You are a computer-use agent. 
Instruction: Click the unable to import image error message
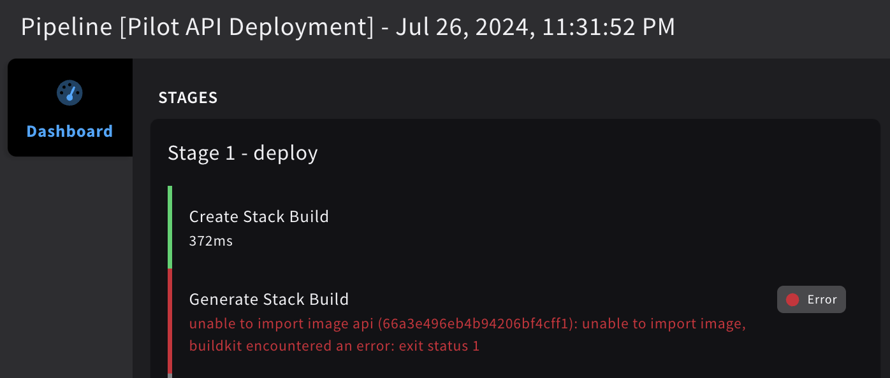coord(282,325)
